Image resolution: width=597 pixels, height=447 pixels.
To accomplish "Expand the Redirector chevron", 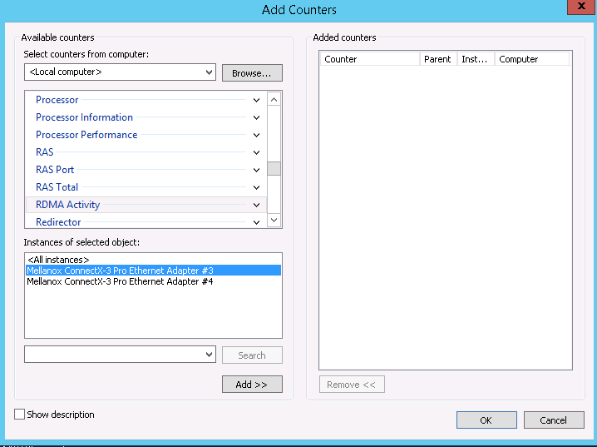I will 256,222.
